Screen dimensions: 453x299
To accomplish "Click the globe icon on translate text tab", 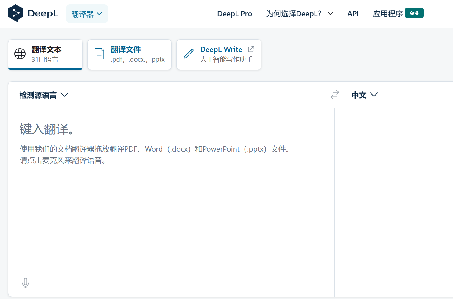I will click(x=20, y=54).
